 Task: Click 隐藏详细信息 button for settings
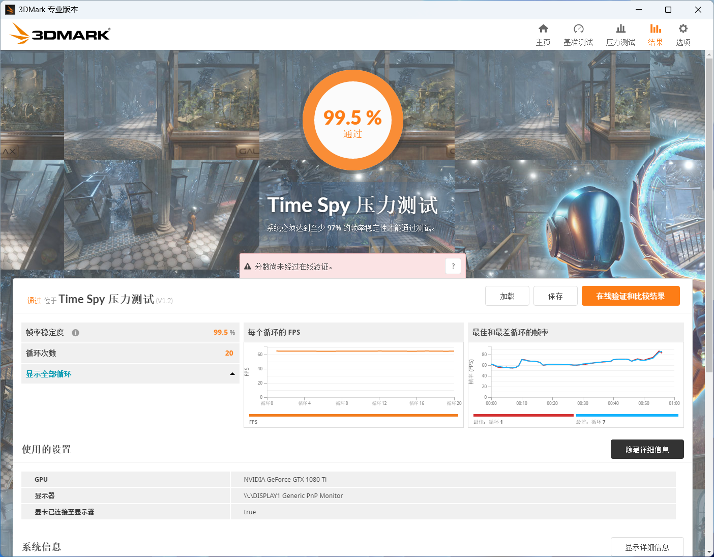coord(647,450)
